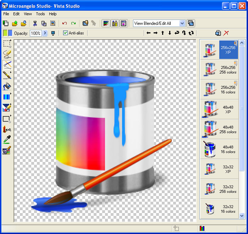
Task: Expand the opacity arrow next to 100%
Action: pos(45,33)
